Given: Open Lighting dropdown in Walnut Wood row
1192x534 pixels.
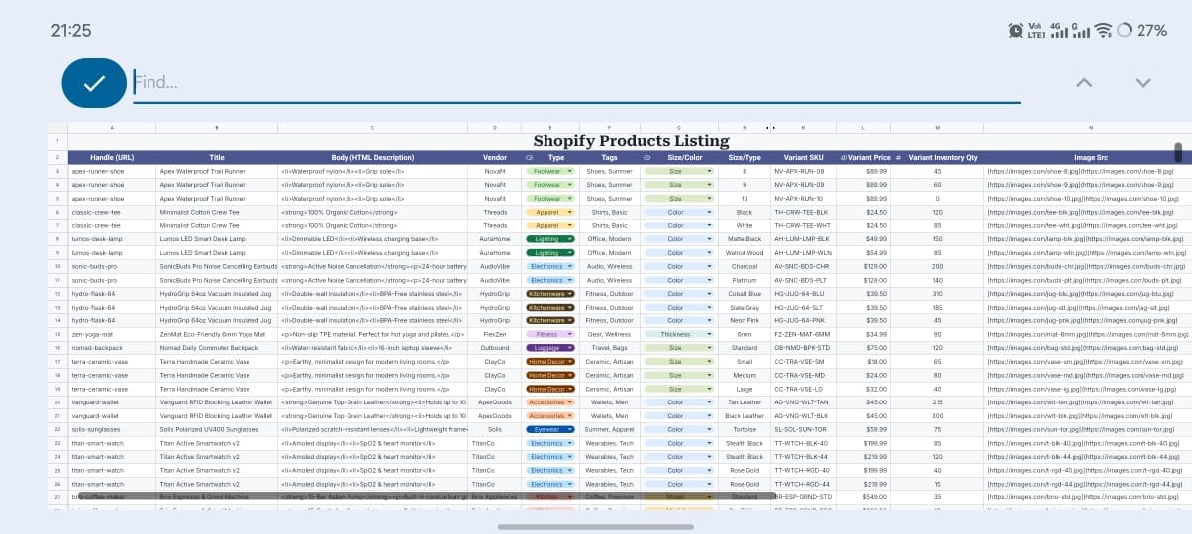Looking at the screenshot, I should [x=550, y=253].
